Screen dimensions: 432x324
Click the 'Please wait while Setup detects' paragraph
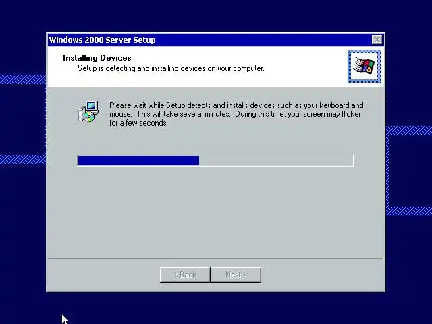[x=236, y=114]
